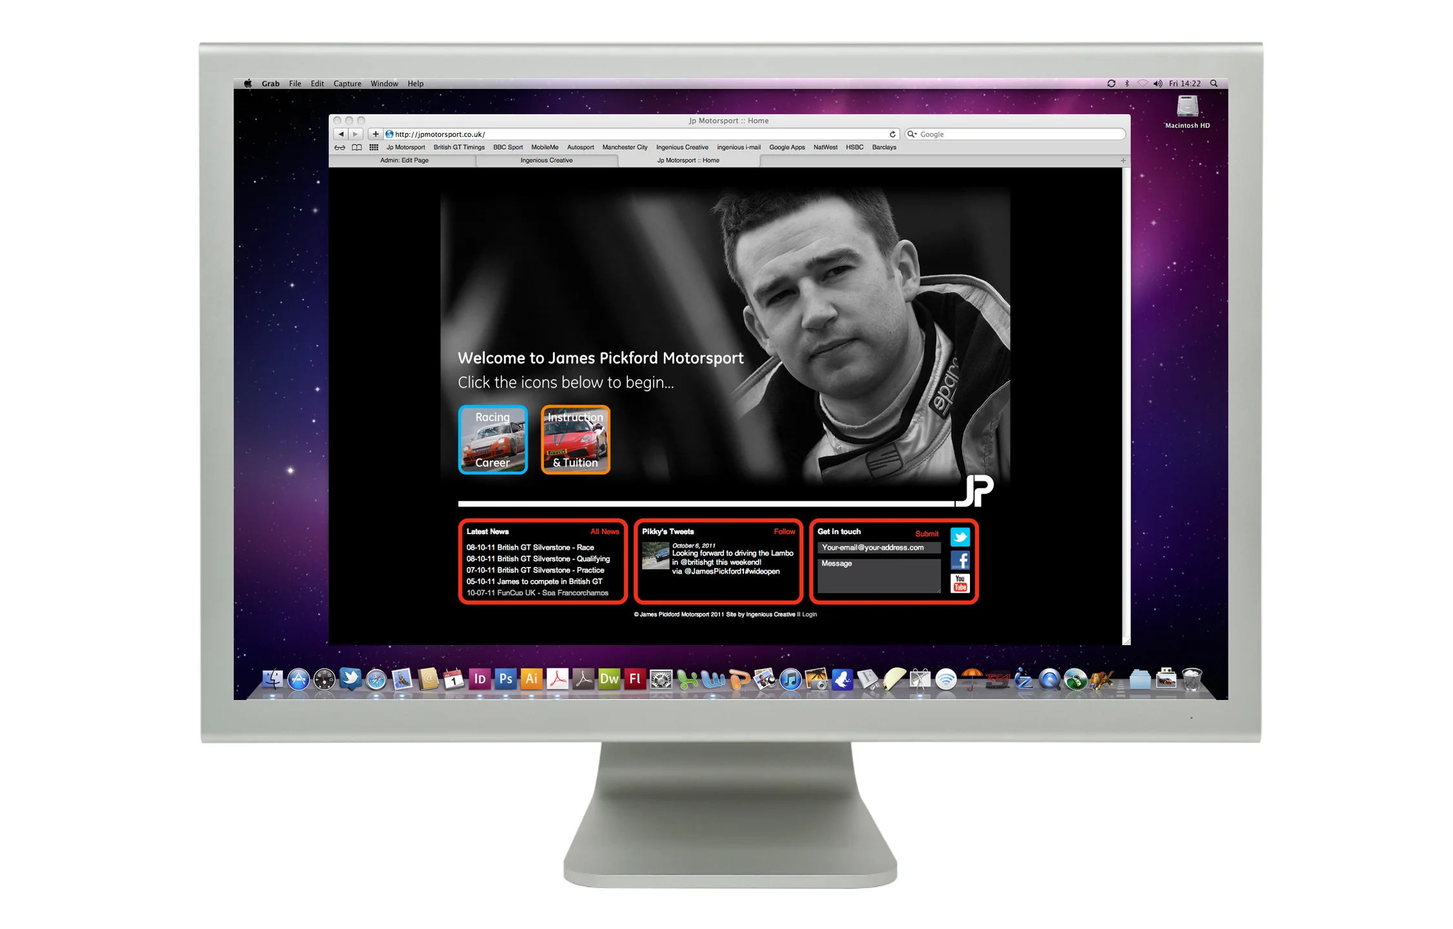Click the All News link
The width and height of the screenshot is (1453, 929).
pyautogui.click(x=604, y=532)
